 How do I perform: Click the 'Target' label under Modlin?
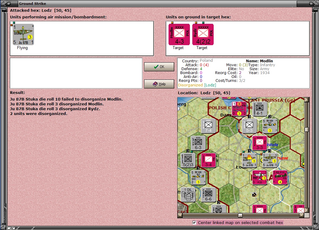178,48
